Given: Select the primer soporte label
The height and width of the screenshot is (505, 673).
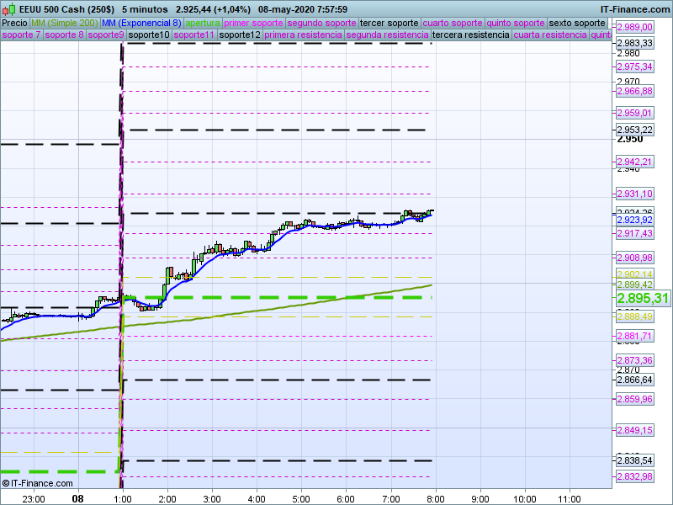Looking at the screenshot, I should (254, 23).
